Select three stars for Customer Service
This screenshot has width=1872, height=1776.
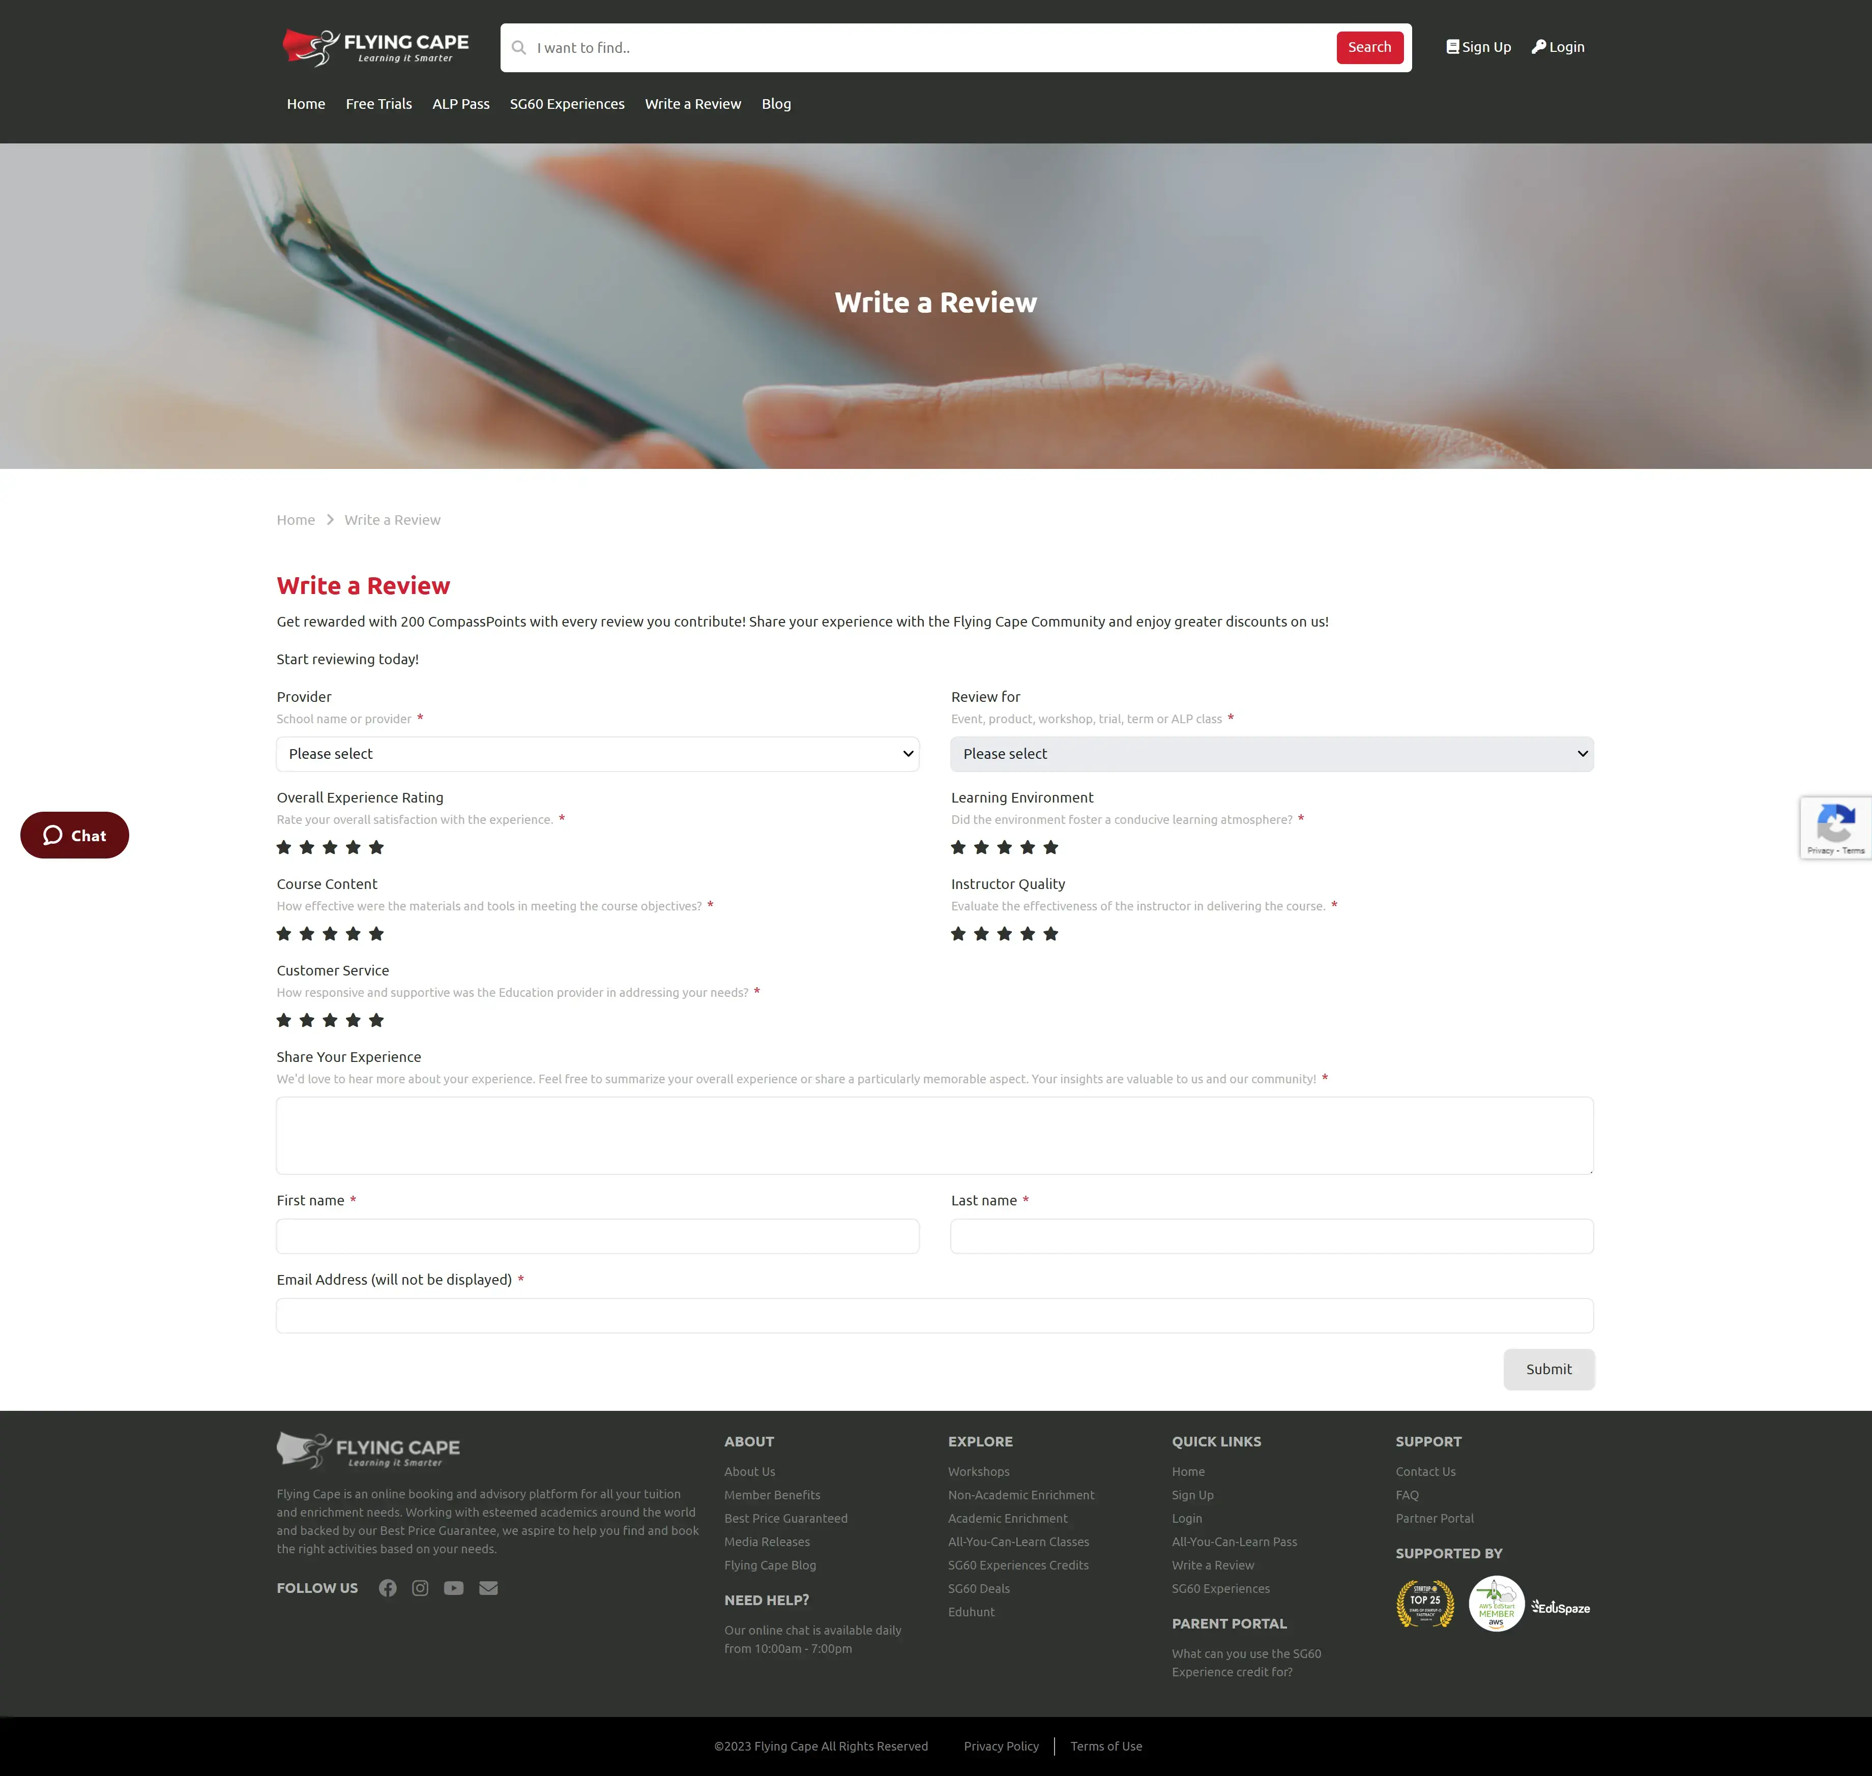click(x=330, y=1020)
